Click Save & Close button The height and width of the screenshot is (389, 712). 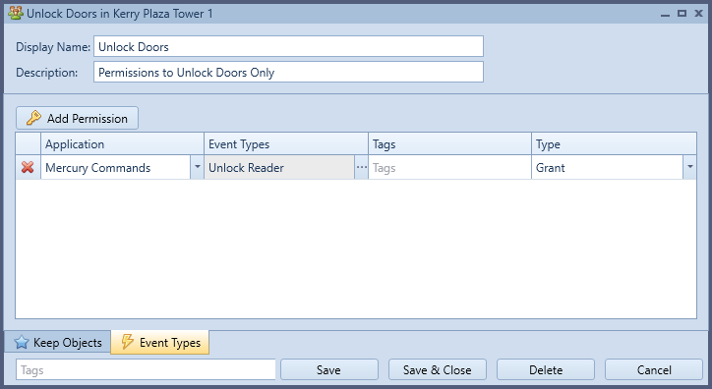point(438,370)
